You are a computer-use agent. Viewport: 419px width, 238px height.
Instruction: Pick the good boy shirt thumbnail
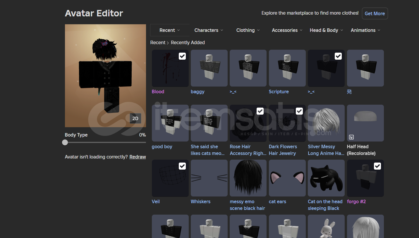pos(170,123)
